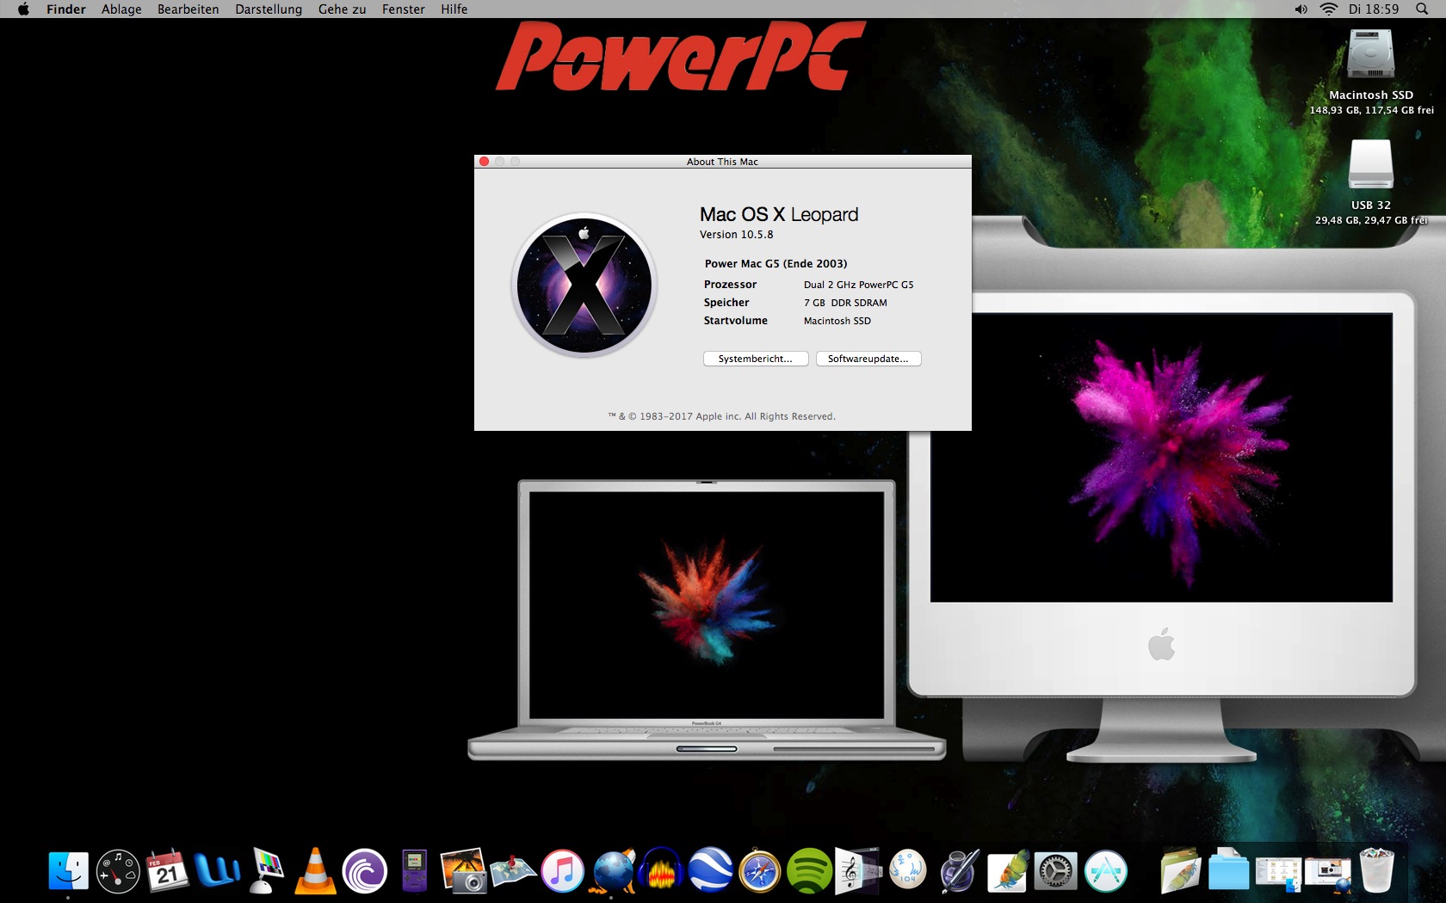Open Finder from the dock
The image size is (1446, 903).
point(68,870)
